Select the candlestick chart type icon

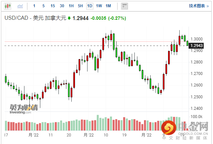click(x=7, y=6)
